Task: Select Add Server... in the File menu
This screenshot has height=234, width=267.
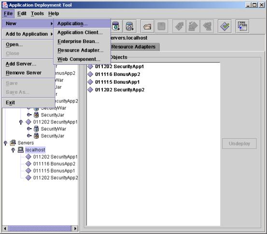Action: 28,64
